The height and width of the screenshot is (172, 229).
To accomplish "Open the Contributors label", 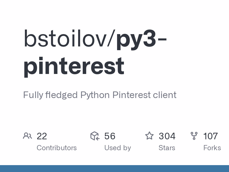I will [x=57, y=148].
